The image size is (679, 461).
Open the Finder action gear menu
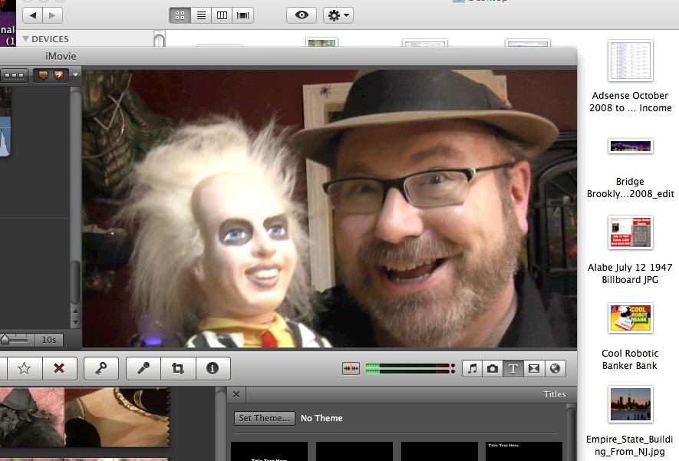click(x=338, y=15)
